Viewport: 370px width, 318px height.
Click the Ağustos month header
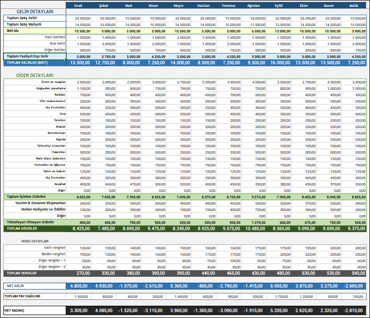[x=254, y=5]
